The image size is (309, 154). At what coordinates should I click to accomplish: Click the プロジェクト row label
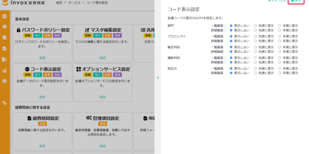(176, 36)
